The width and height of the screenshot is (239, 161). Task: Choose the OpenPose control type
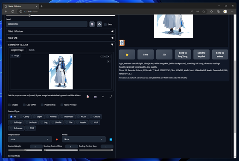click(67, 117)
